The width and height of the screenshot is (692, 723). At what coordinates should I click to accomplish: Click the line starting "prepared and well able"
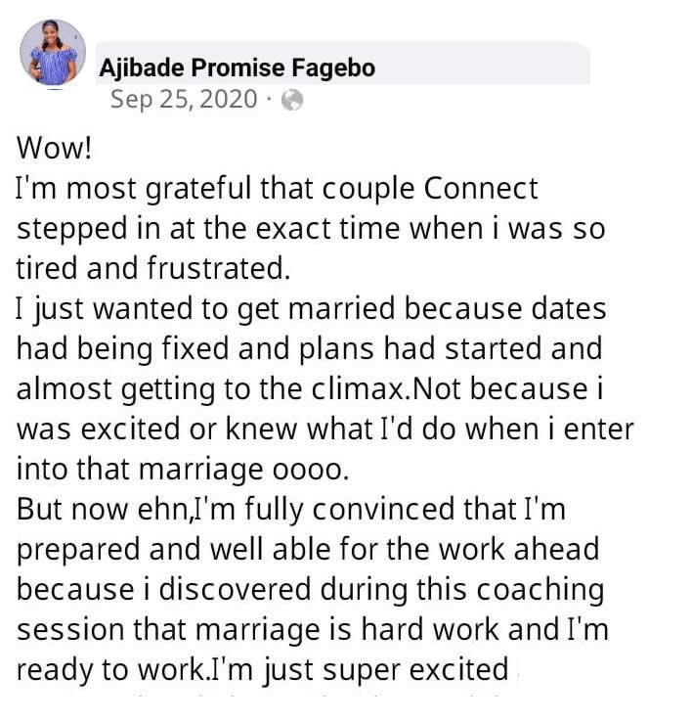pyautogui.click(x=308, y=550)
